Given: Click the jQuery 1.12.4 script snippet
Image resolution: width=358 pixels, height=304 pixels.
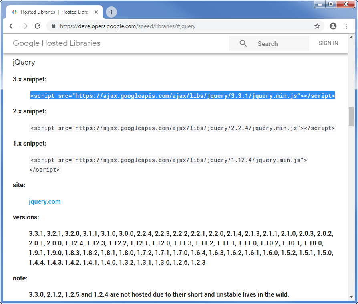Looking at the screenshot, I should (168, 165).
